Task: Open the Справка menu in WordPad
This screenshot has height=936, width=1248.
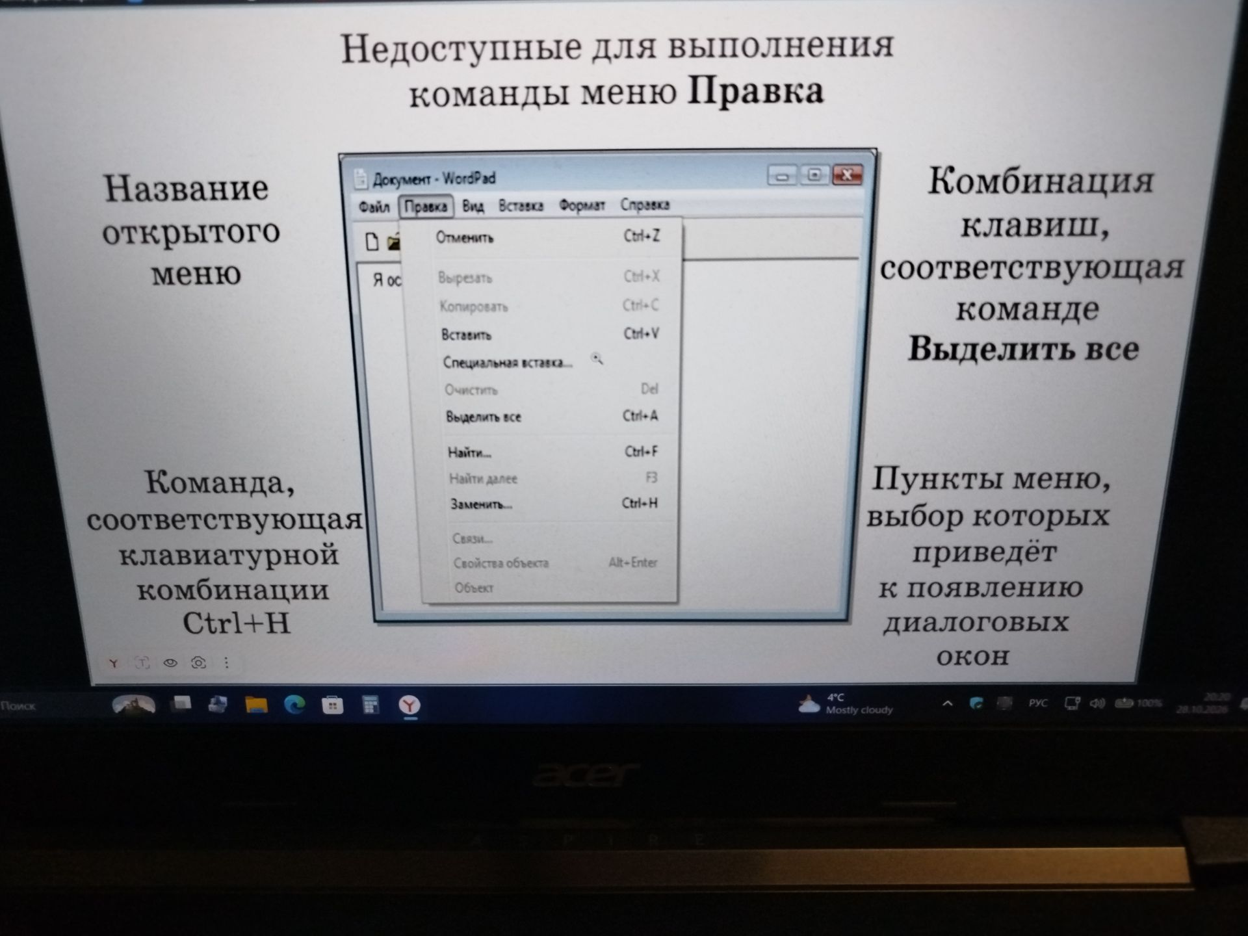Action: (x=645, y=205)
